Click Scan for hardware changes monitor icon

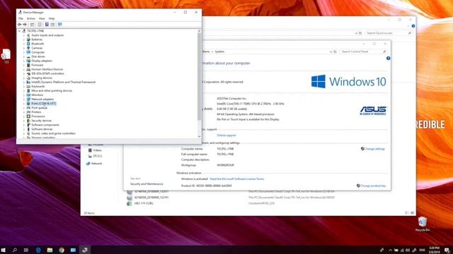[x=59, y=25]
